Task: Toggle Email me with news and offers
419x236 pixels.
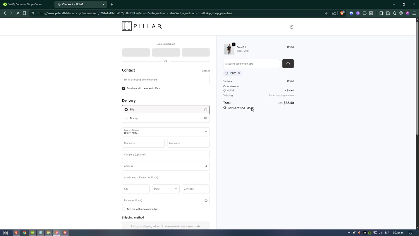Action: pos(124,88)
